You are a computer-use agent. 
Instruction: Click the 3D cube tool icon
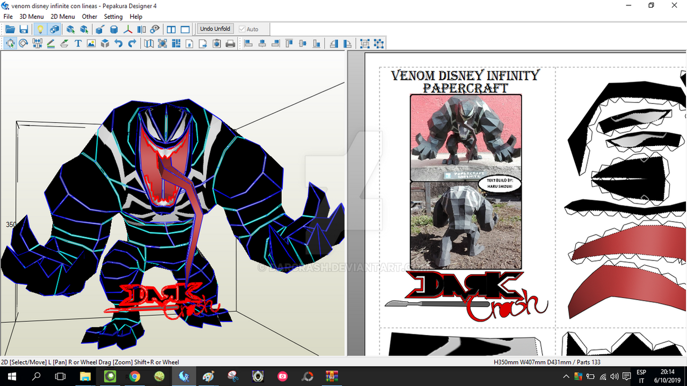tap(105, 43)
